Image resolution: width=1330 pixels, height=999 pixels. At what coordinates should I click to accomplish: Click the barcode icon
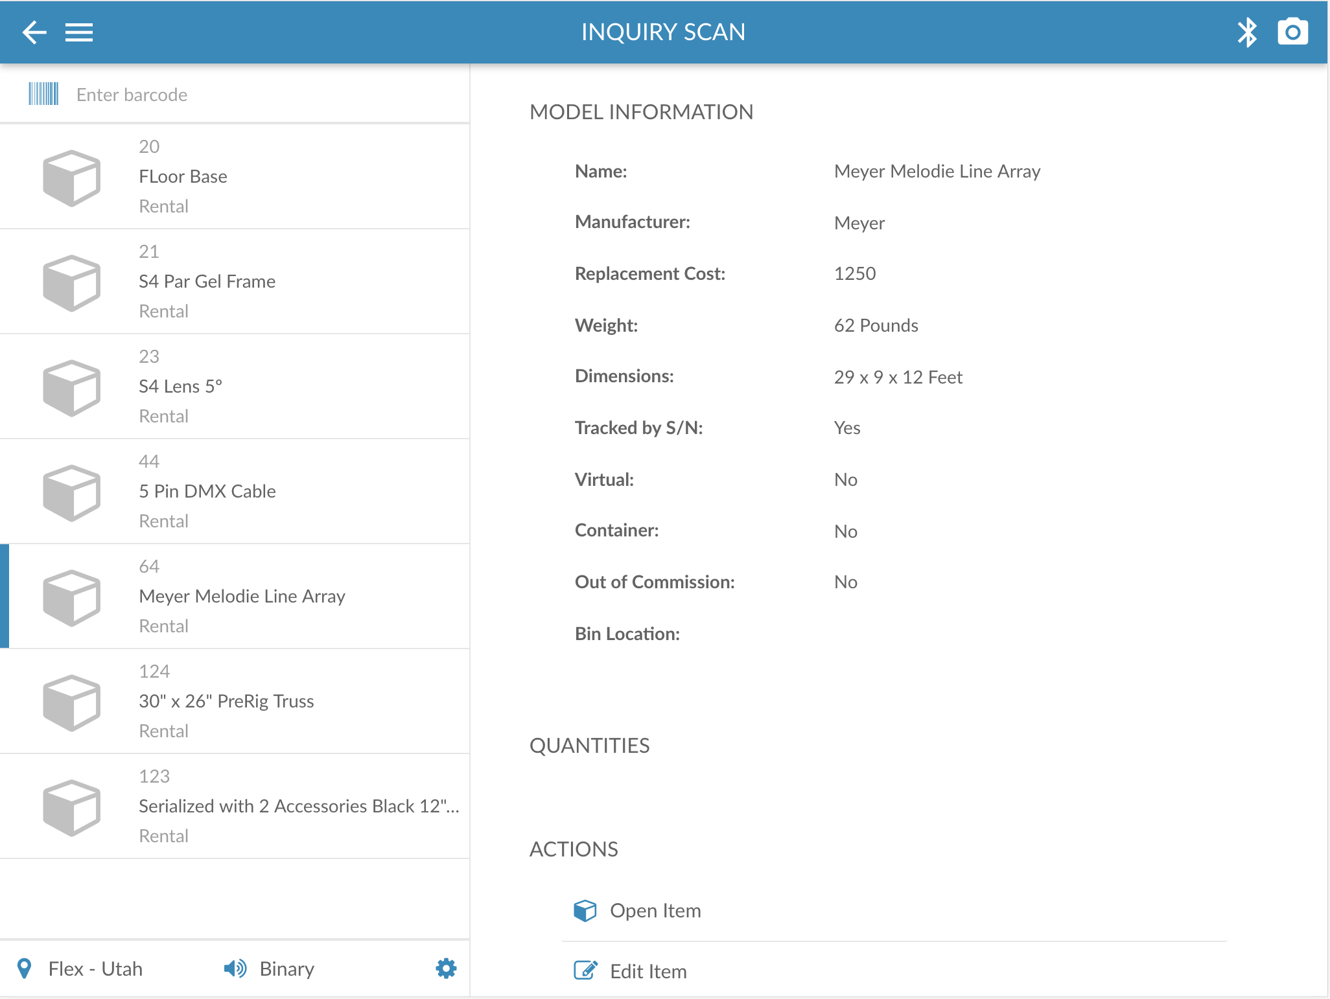tap(43, 94)
